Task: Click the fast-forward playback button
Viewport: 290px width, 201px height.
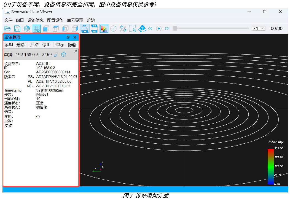Action: [x=167, y=28]
